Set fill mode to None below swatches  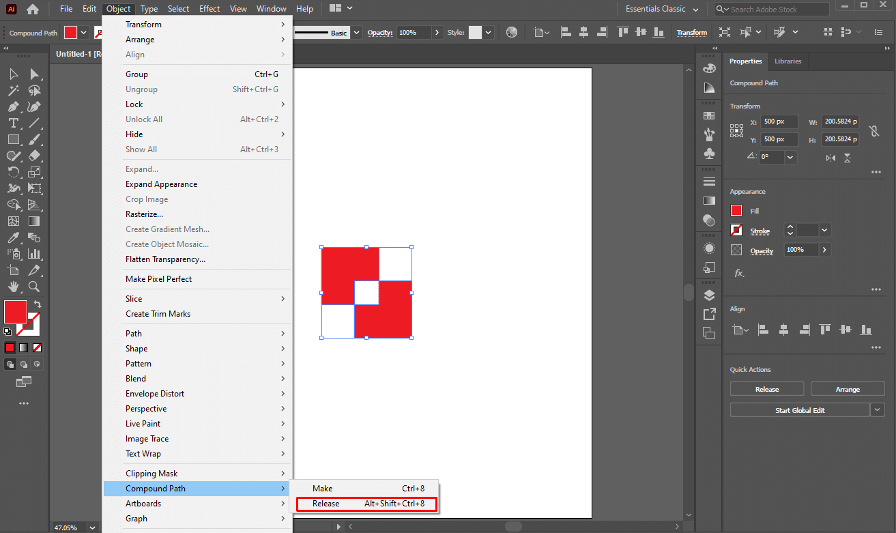(38, 347)
